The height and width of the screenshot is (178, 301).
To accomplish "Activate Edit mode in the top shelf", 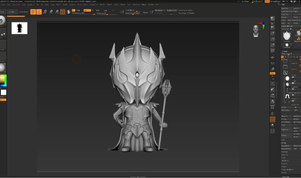I will (33, 12).
